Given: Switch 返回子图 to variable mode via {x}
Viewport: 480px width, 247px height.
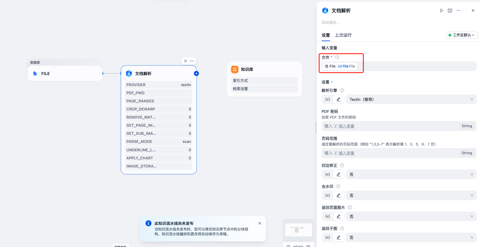Looking at the screenshot, I should coord(328,237).
